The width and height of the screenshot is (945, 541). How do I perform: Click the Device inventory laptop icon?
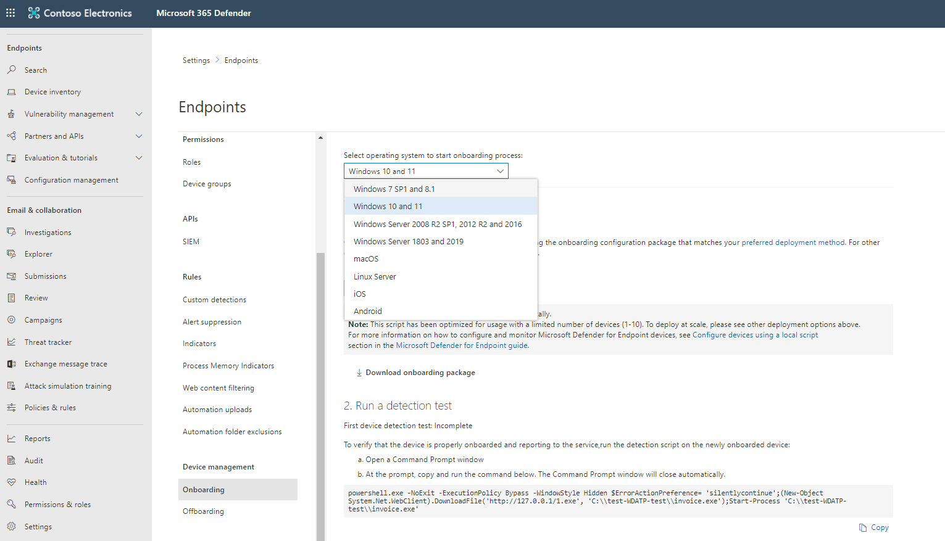click(11, 92)
